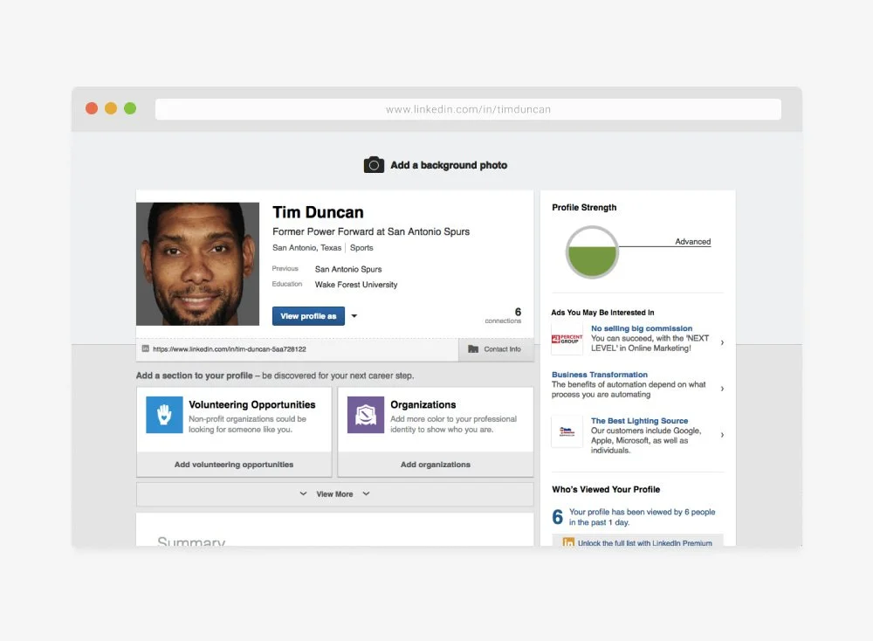This screenshot has height=641, width=873.
Task: Click the blue Volunteering Opportunities hand icon
Action: (x=164, y=414)
